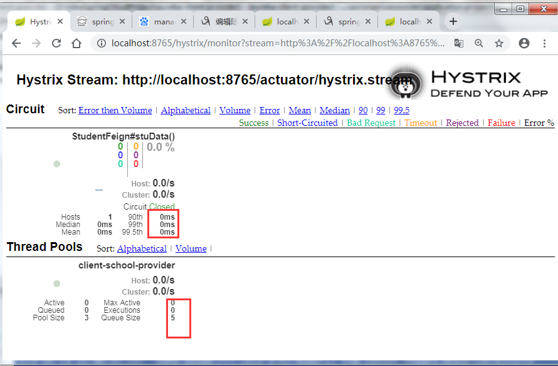Click the client-school-provider thread pool name
Screen dimensions: 558x366
[127, 265]
